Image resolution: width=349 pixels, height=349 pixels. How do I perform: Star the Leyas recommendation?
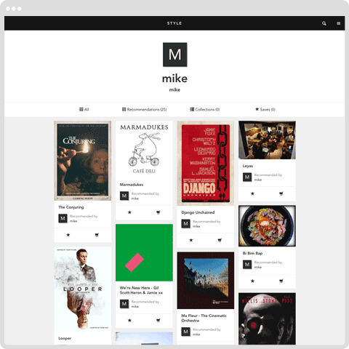tap(252, 193)
